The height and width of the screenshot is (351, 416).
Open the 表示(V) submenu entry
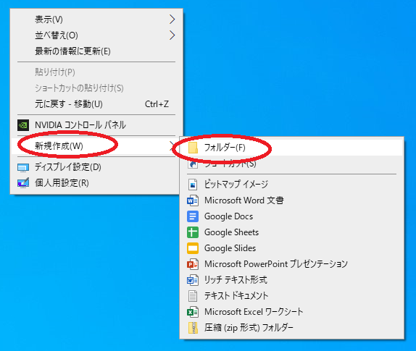click(96, 20)
